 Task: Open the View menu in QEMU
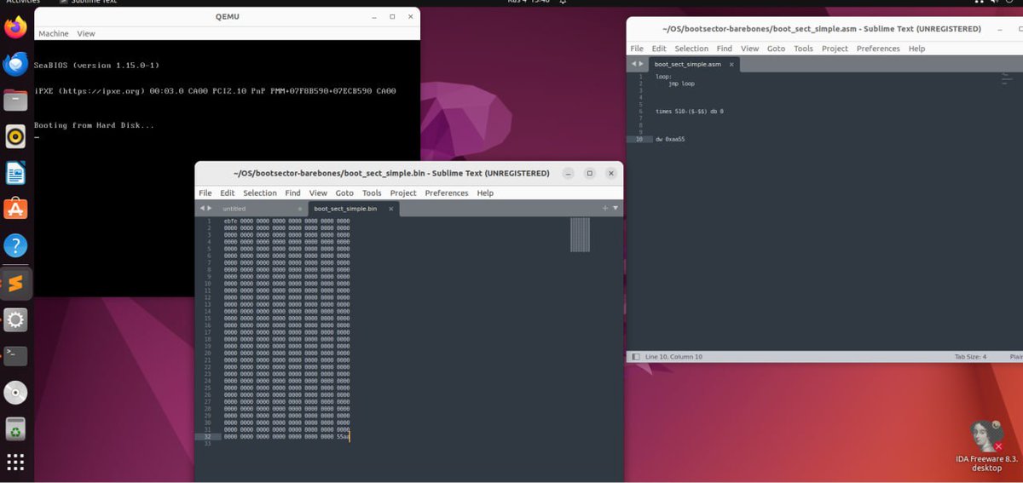click(x=86, y=33)
